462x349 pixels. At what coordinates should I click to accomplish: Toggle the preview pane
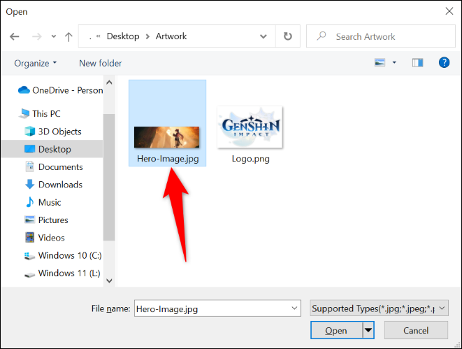417,62
